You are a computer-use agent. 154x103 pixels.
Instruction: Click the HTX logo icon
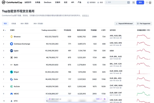click(x=12, y=101)
